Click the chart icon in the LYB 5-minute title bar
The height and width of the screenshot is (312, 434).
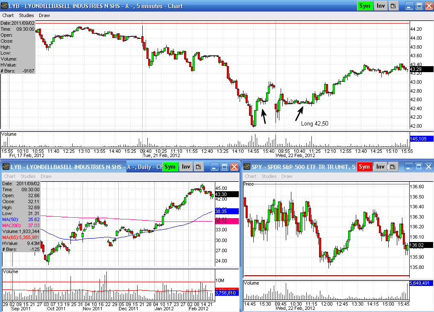(5, 6)
